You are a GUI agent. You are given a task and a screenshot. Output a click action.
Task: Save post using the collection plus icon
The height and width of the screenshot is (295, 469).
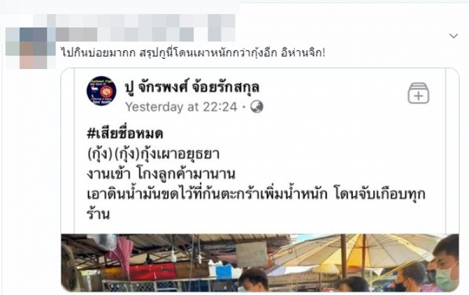(x=418, y=93)
